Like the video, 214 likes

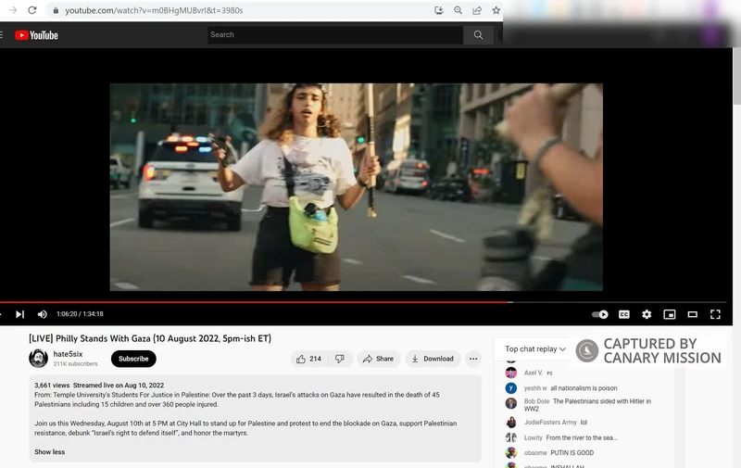click(309, 359)
